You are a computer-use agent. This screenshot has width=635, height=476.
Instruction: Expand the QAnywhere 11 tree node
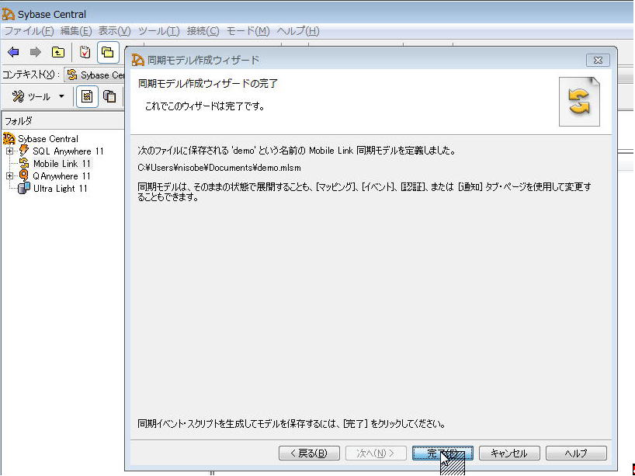click(x=10, y=176)
